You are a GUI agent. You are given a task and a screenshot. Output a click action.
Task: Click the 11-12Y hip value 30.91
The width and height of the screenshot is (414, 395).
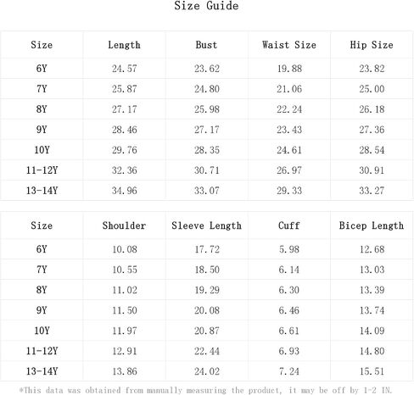pos(372,170)
